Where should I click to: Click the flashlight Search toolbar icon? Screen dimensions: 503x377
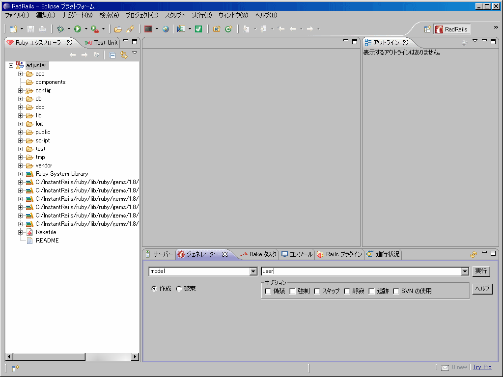[x=130, y=29]
